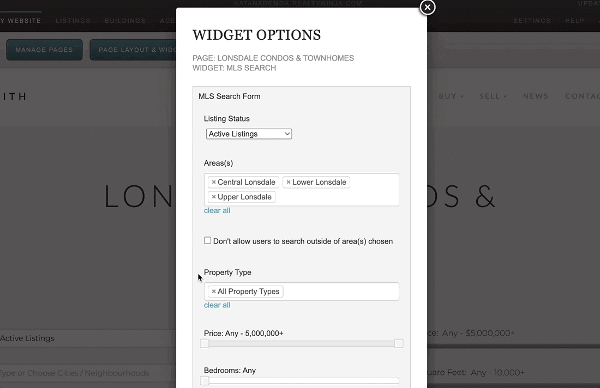Open the Buildings menu item
The image size is (600, 388).
click(125, 21)
